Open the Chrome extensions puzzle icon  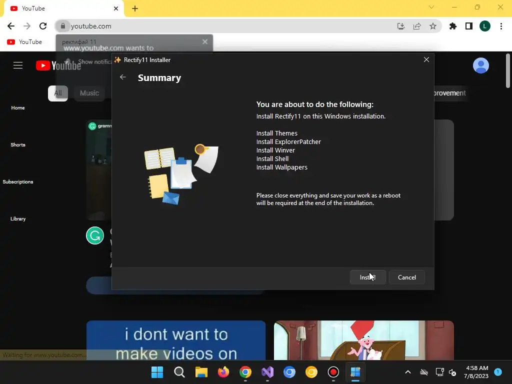click(x=452, y=26)
